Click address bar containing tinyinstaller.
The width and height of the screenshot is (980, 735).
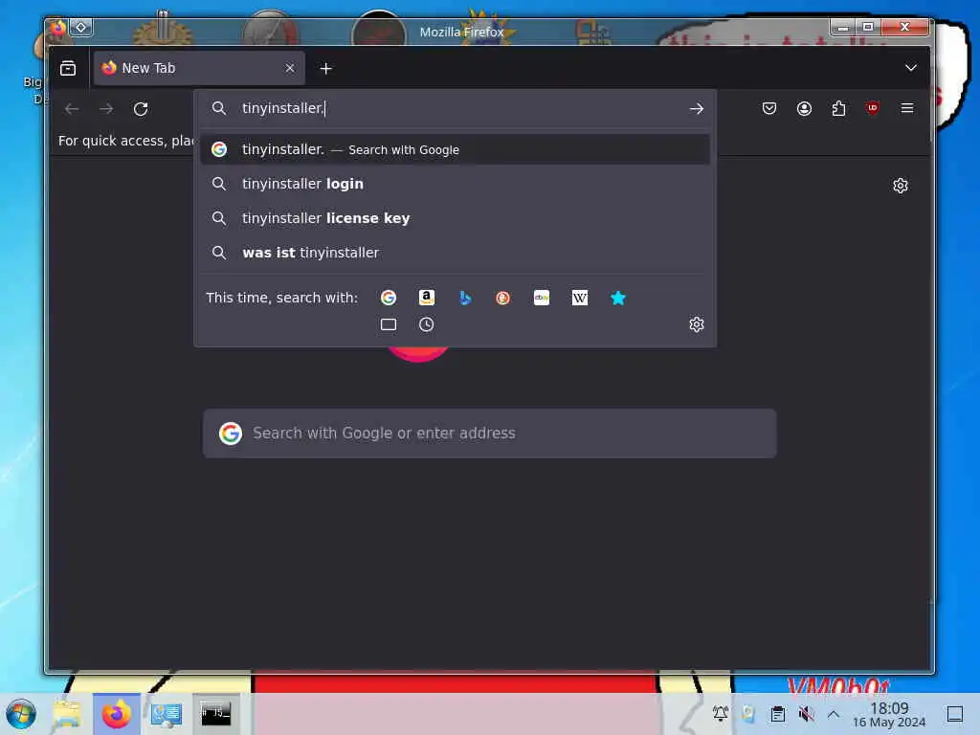pyautogui.click(x=455, y=109)
